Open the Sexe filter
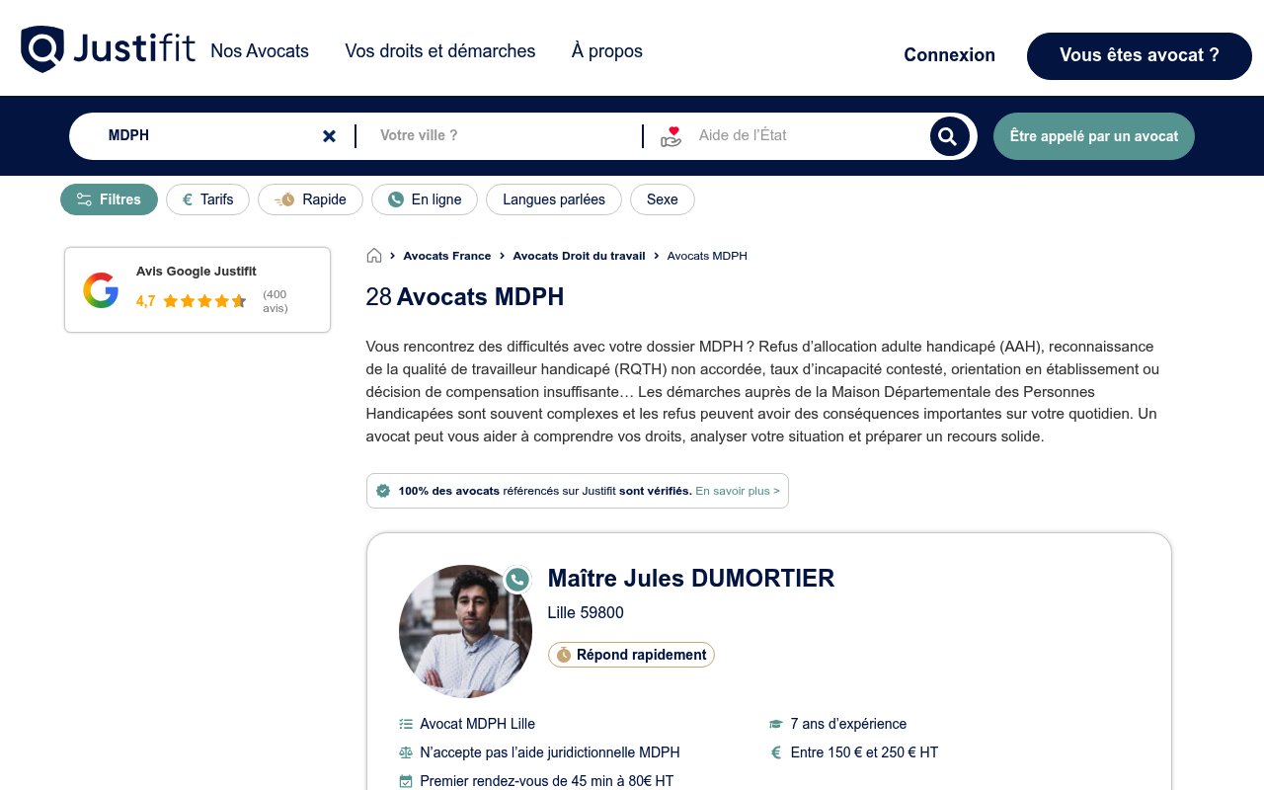Image resolution: width=1264 pixels, height=790 pixels. click(663, 199)
